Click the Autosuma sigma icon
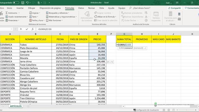199x112 pixels. point(7,13)
